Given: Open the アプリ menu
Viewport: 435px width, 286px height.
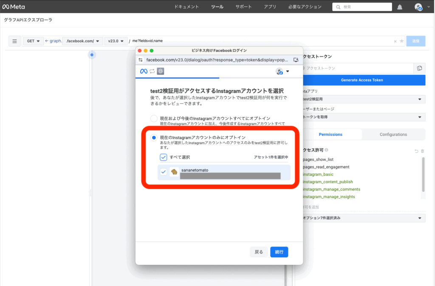Looking at the screenshot, I should (x=270, y=7).
